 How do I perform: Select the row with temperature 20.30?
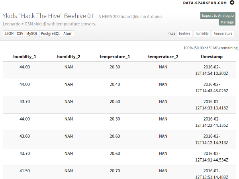coord(119,70)
